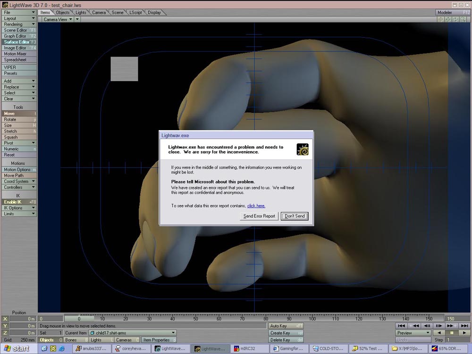This screenshot has width=472, height=354.
Task: Open the Surface Editor
Action: point(19,42)
